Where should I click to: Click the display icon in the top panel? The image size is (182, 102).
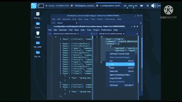click(x=148, y=6)
